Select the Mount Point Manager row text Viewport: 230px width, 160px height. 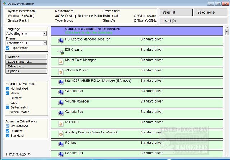pos(80,60)
